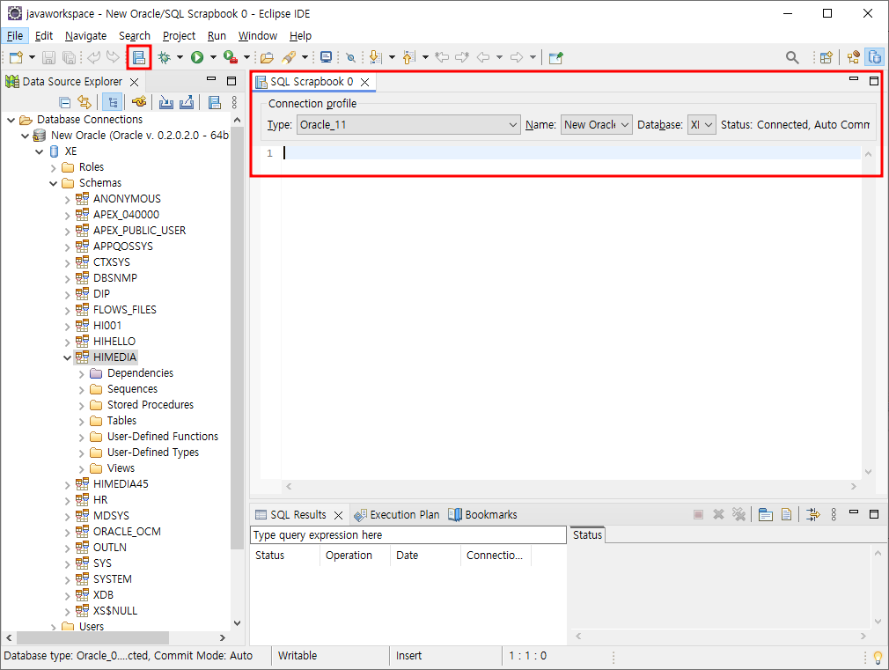Viewport: 889px width, 670px height.
Task: Open the Navigate menu
Action: (x=85, y=36)
